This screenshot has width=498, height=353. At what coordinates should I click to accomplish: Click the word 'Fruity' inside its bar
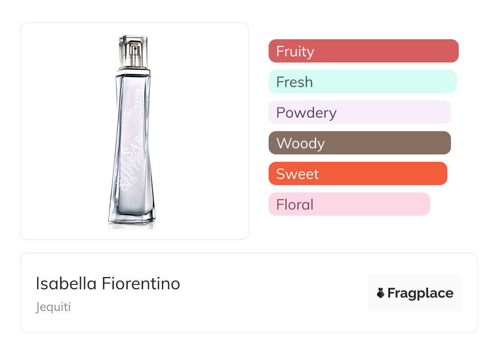[295, 51]
